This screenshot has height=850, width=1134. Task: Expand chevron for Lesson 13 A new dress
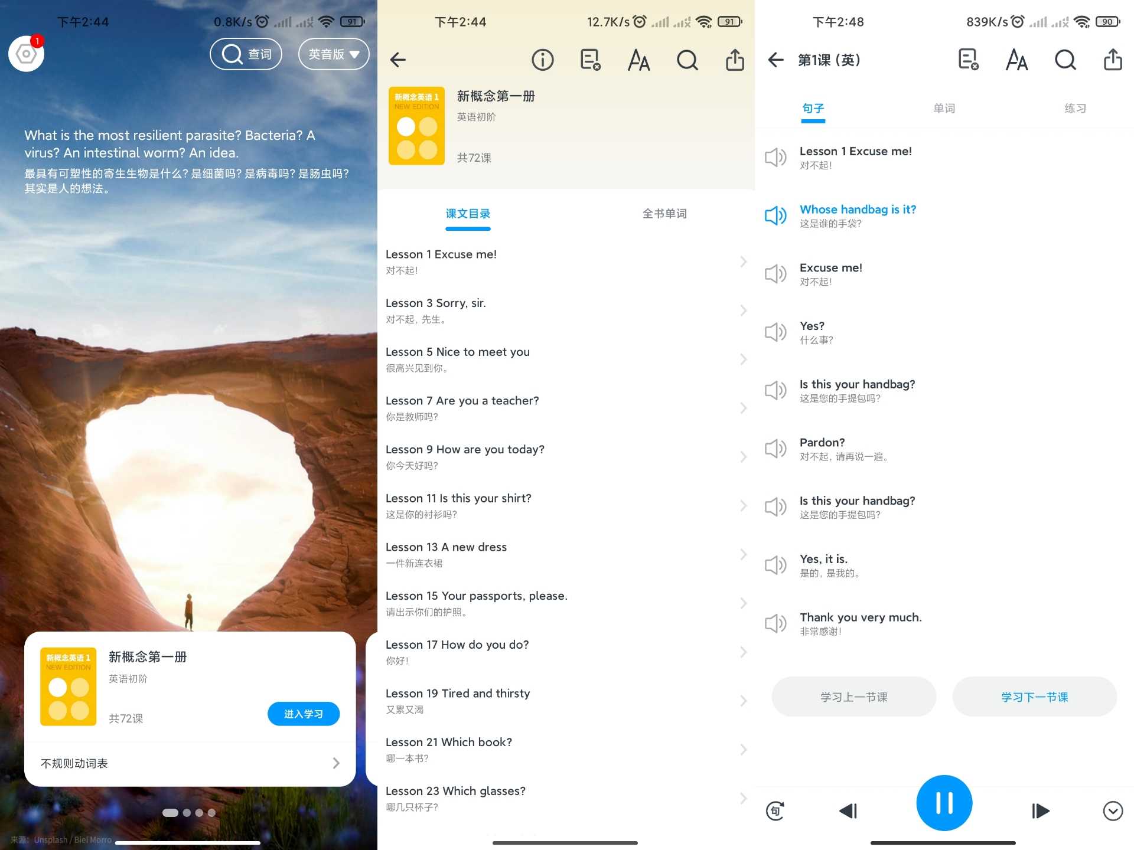(x=744, y=554)
